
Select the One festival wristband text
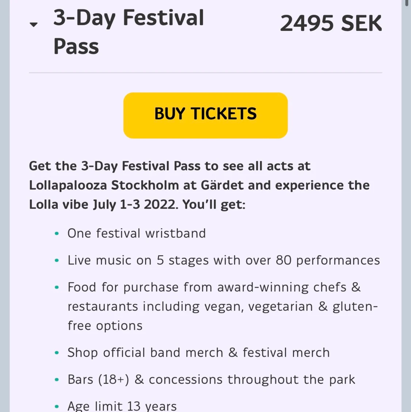137,233
